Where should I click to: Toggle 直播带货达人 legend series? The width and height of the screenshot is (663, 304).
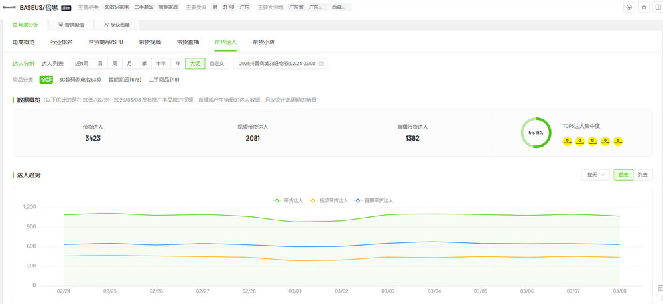(x=374, y=200)
